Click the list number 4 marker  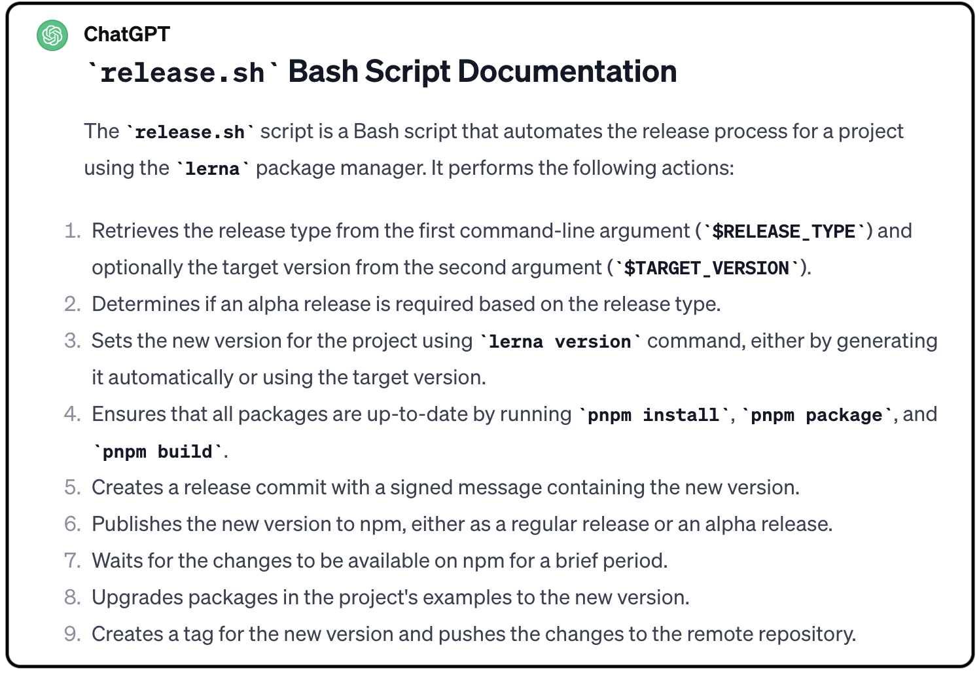click(72, 414)
